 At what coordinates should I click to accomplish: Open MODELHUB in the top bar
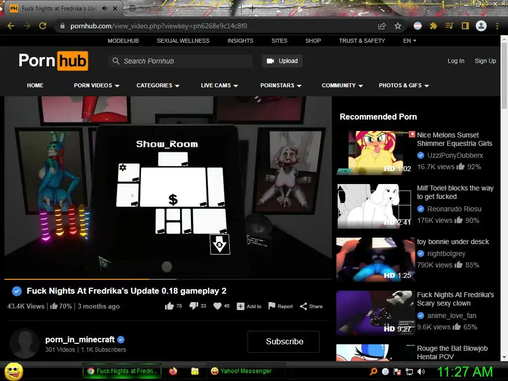pyautogui.click(x=123, y=41)
